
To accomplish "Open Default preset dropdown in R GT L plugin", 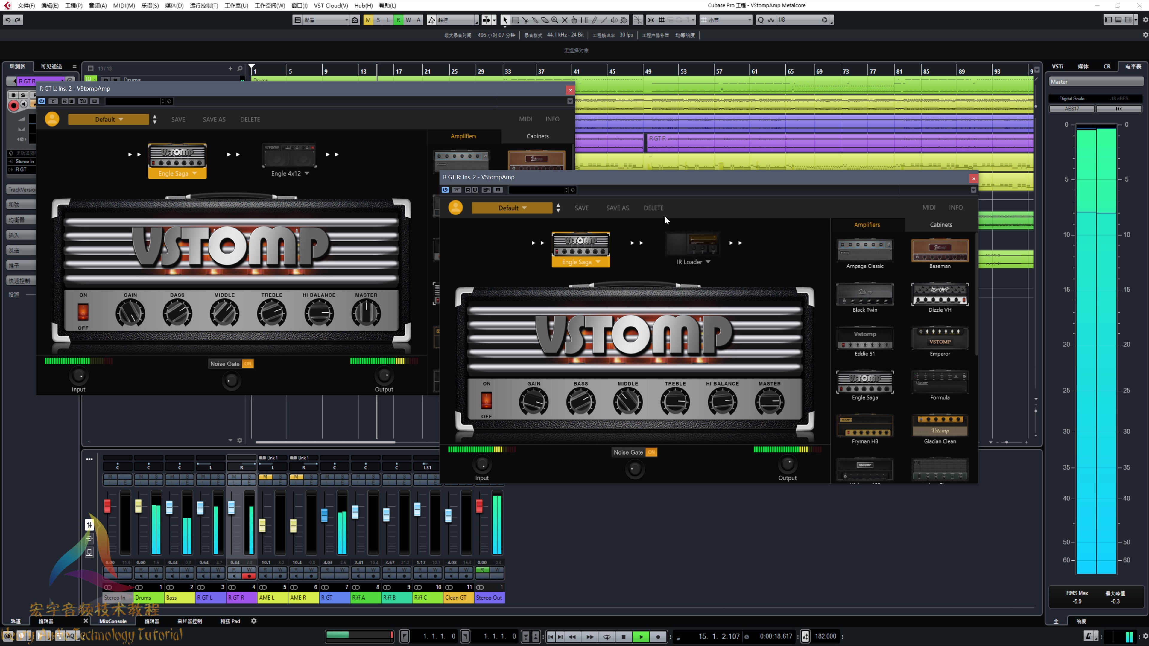I will [x=109, y=120].
